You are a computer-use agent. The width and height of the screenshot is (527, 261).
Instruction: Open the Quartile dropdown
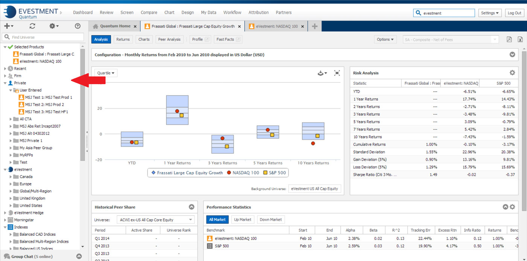click(106, 73)
